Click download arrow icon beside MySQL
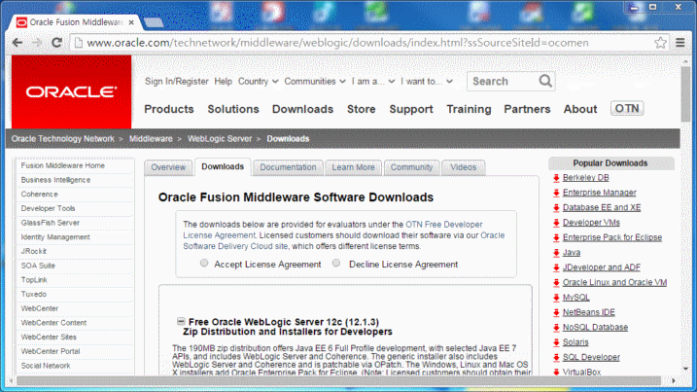This screenshot has height=392, width=697. tap(556, 298)
